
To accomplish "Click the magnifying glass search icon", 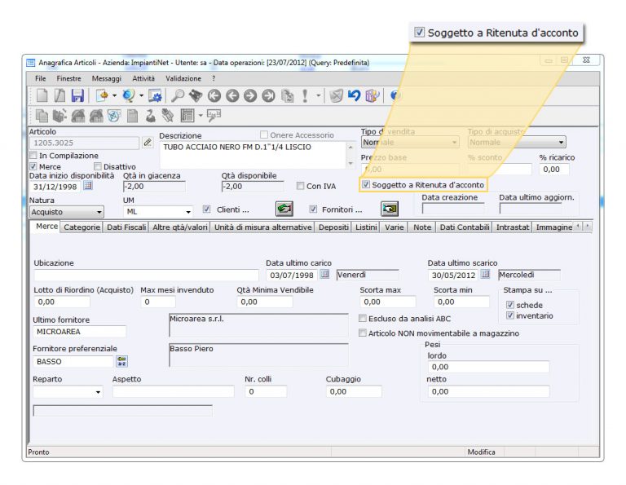I will pos(178,96).
